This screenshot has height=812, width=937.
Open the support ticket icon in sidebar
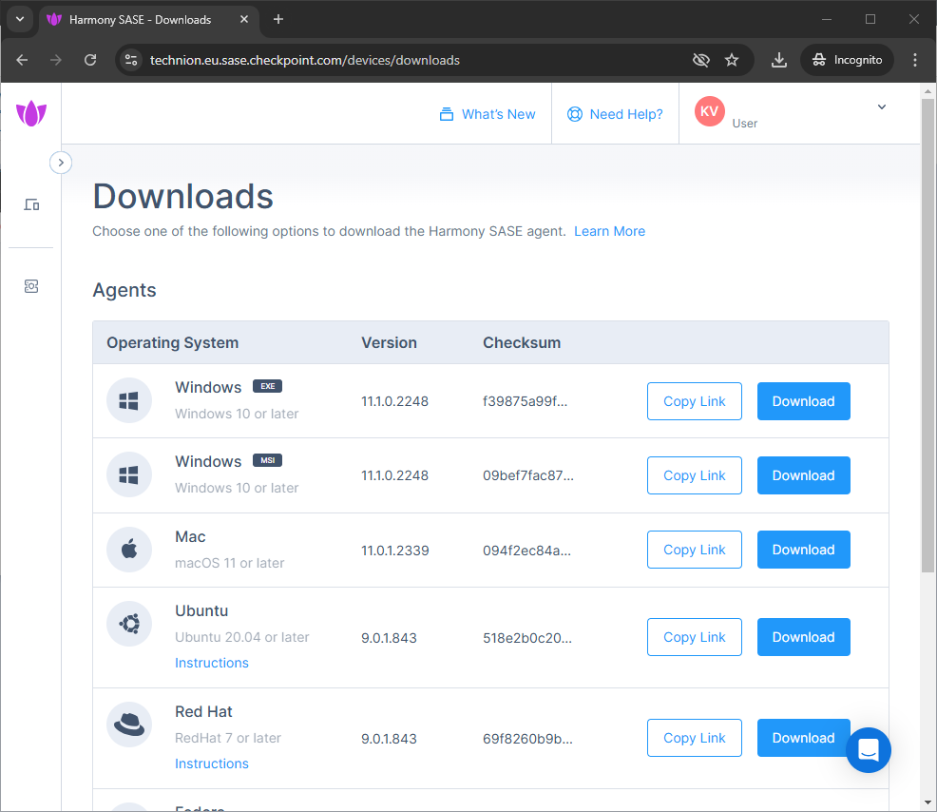pyautogui.click(x=31, y=286)
